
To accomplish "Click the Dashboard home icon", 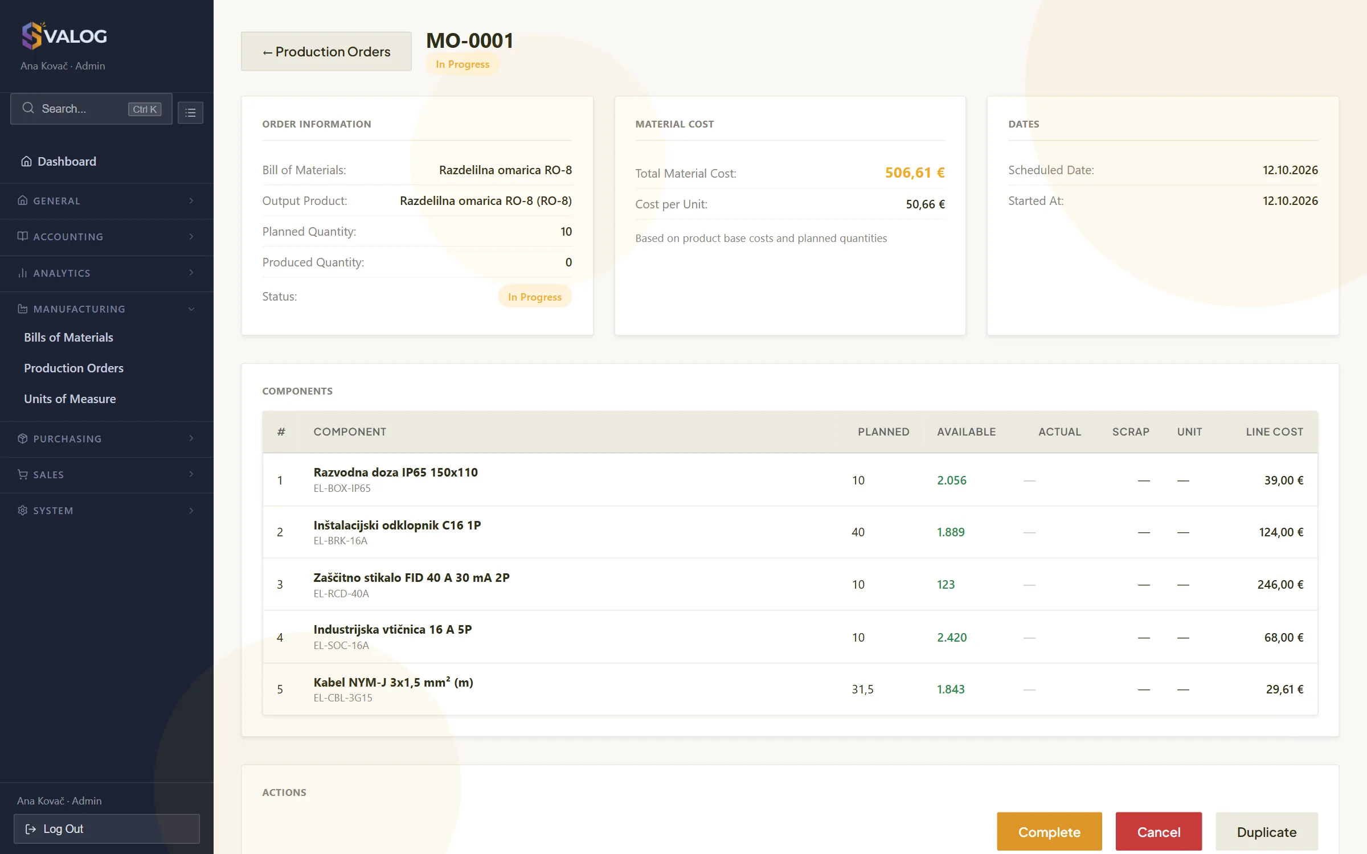I will point(26,162).
